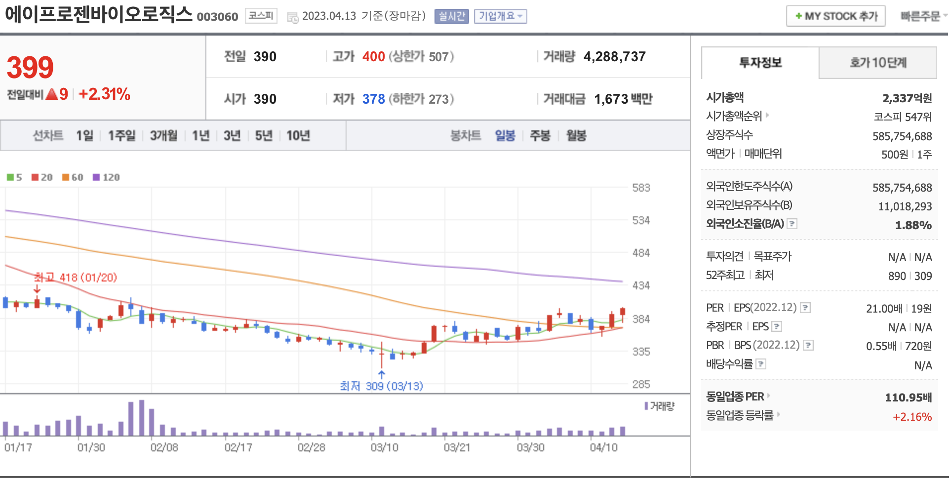Screen dimensions: 950x478
Task: Open the 투자정보 tab
Action: 760,63
